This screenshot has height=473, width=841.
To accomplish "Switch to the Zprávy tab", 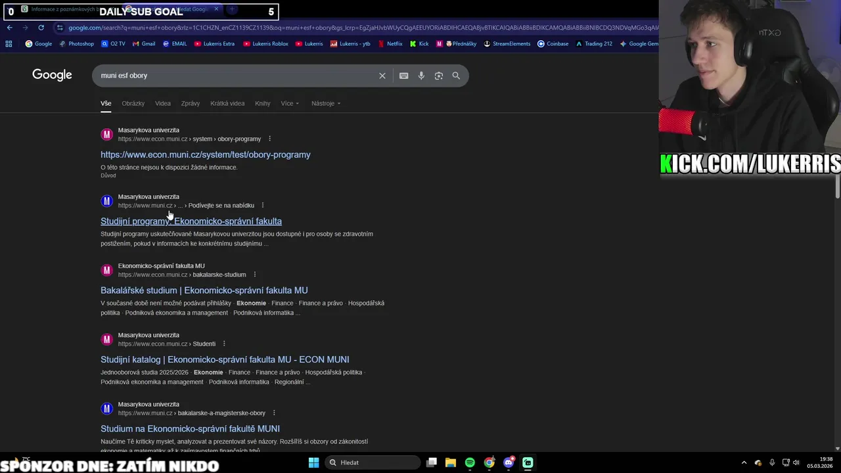I will coord(191,103).
